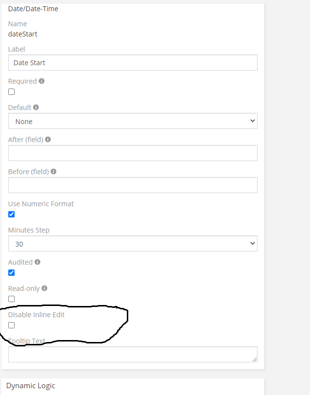The image size is (310, 395).
Task: Click the info icon next to Required
Action: coord(42,81)
